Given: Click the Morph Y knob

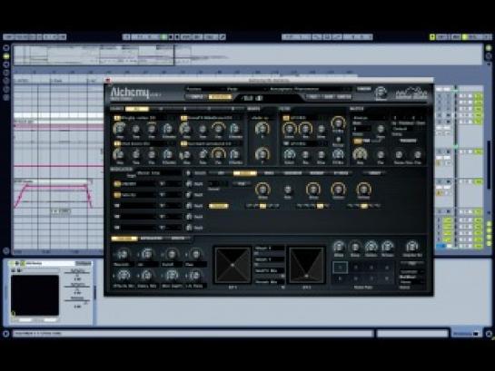Looking at the screenshot, I should [262, 153].
